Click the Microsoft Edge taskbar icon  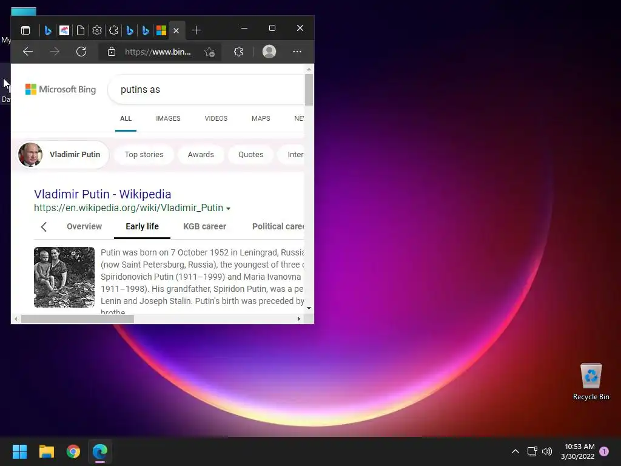click(100, 451)
